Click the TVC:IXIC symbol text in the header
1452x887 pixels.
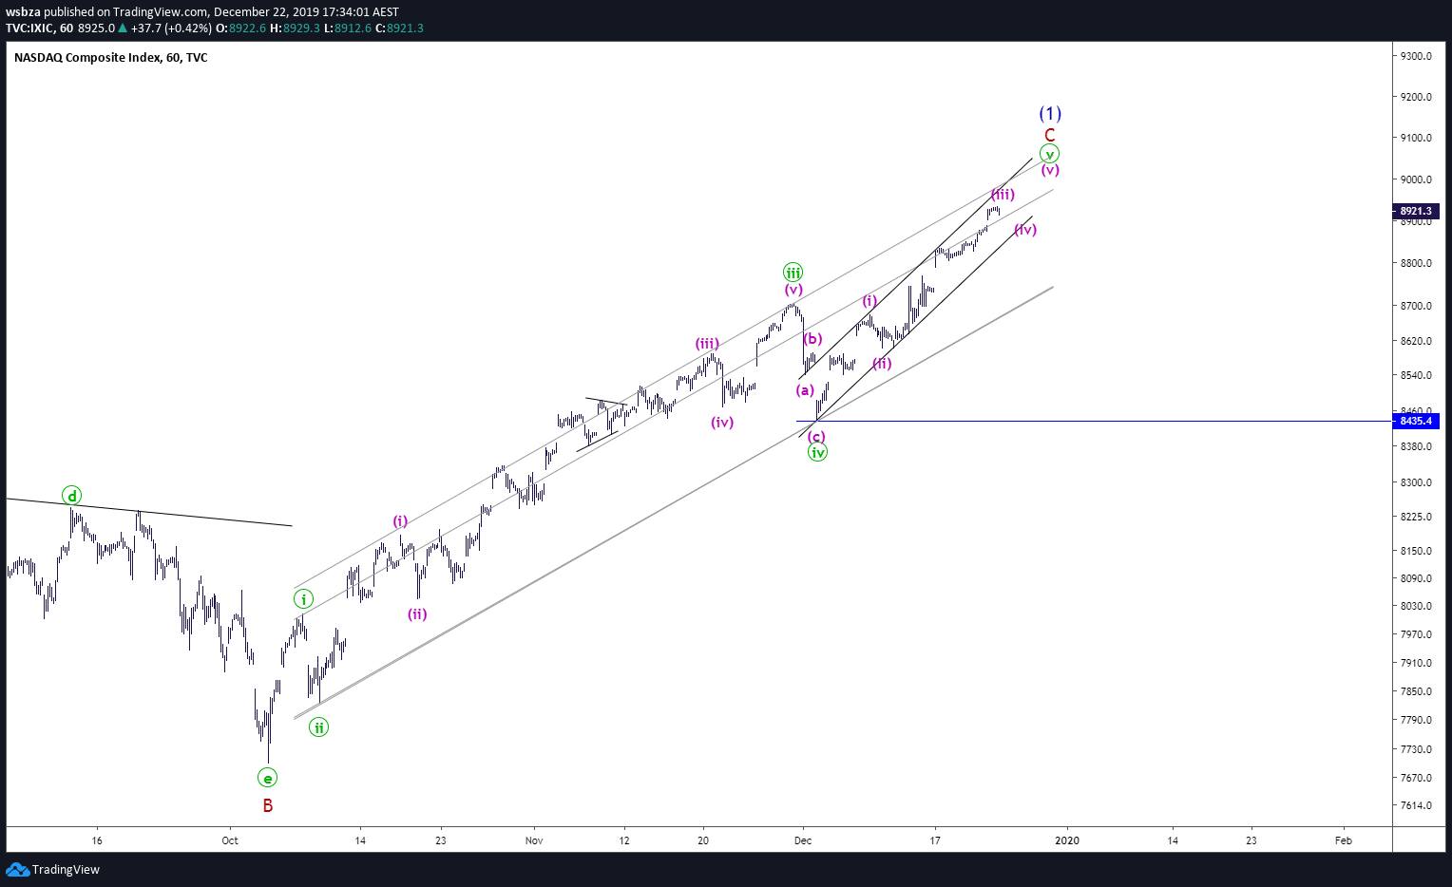click(30, 28)
